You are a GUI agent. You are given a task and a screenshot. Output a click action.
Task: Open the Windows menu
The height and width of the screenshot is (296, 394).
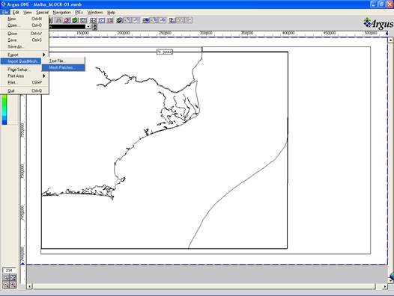[95, 12]
